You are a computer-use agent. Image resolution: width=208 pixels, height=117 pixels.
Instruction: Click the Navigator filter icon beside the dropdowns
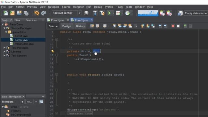pyautogui.click(x=41, y=102)
